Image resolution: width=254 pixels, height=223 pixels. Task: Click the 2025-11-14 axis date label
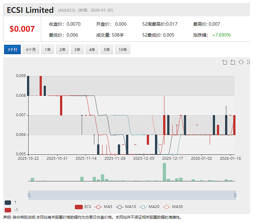(x=86, y=158)
